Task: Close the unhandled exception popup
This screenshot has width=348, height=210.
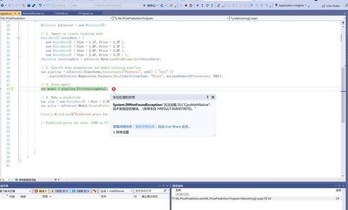Action: 213,97
